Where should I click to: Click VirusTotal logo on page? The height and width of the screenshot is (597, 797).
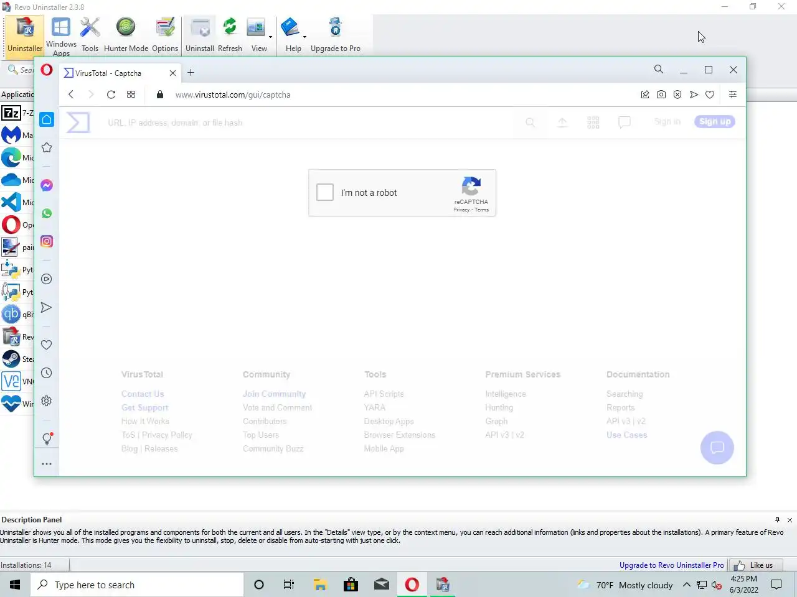78,123
